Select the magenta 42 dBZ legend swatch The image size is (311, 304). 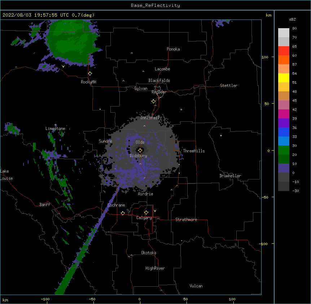pyautogui.click(x=284, y=114)
